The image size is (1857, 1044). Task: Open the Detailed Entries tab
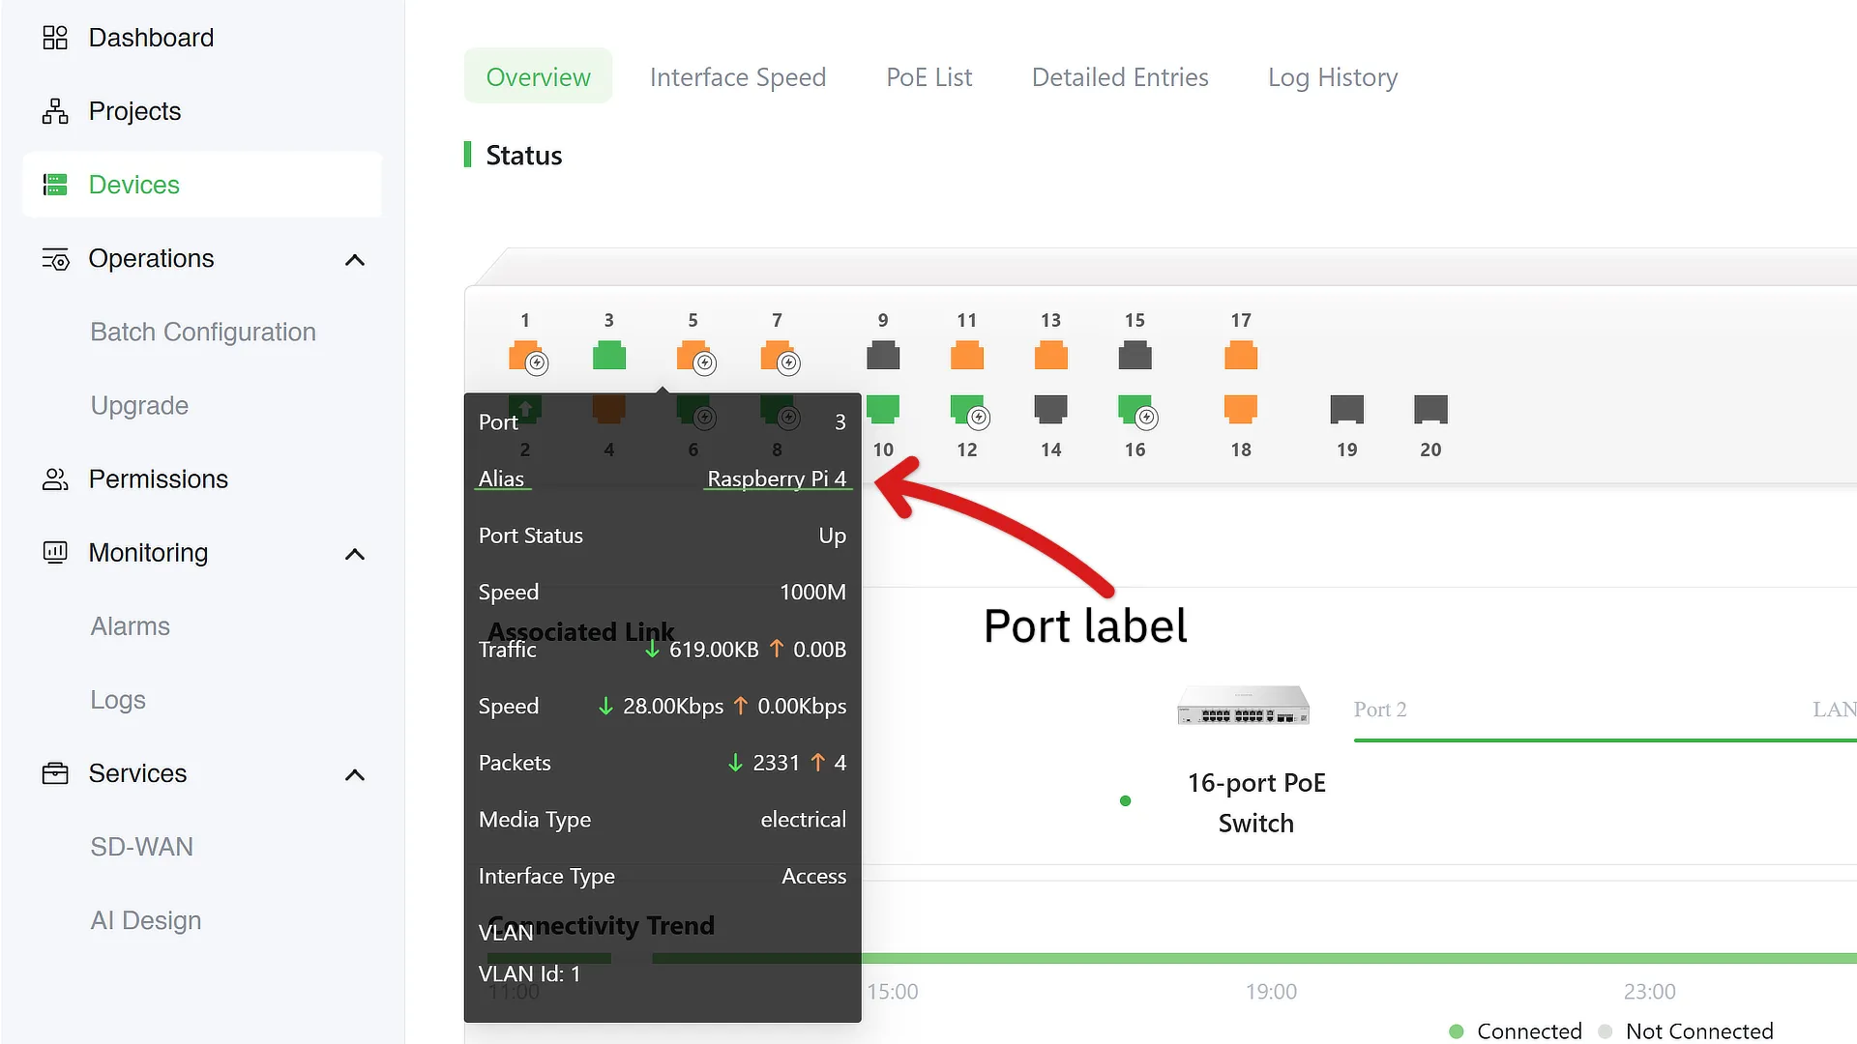click(x=1120, y=76)
